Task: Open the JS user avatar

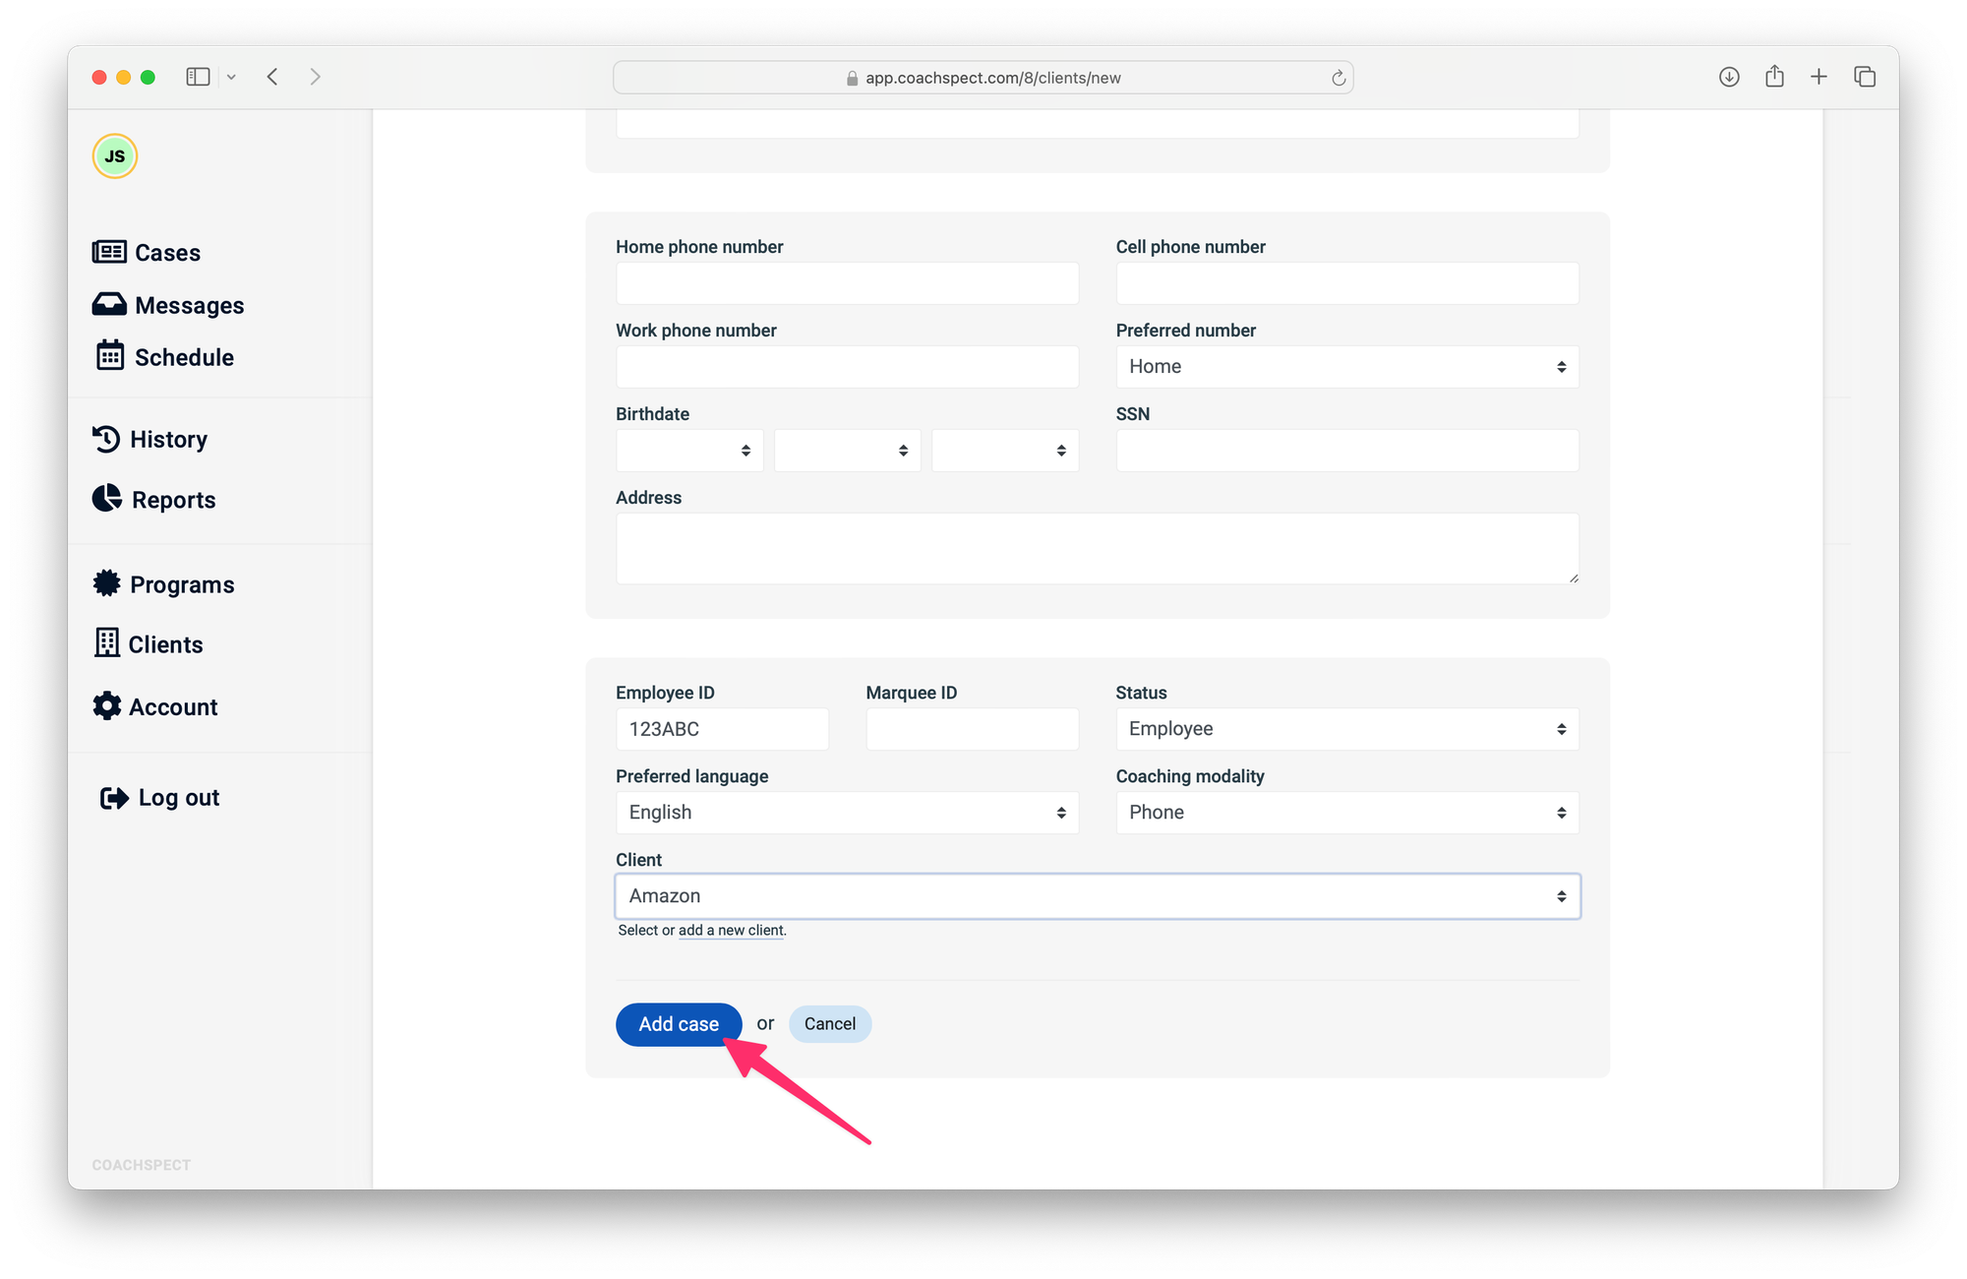Action: pyautogui.click(x=115, y=156)
